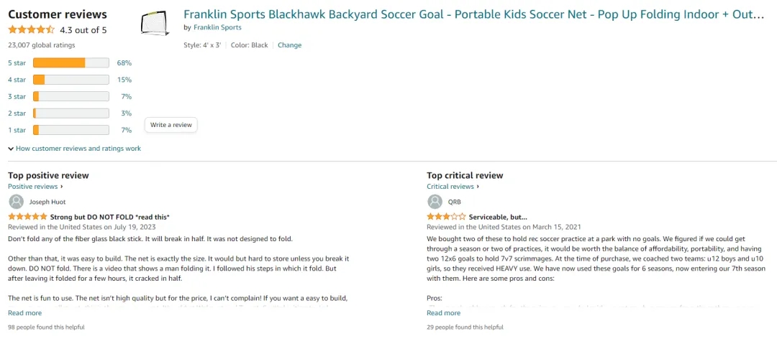Screen dimensions: 777x341
Task: Click the 'Change' style link
Action: (x=289, y=45)
